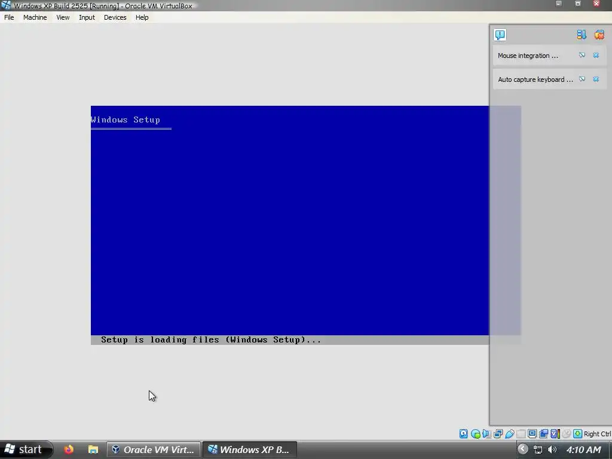Screen dimensions: 612x459
Task: Open the Devices menu
Action: coord(115,17)
